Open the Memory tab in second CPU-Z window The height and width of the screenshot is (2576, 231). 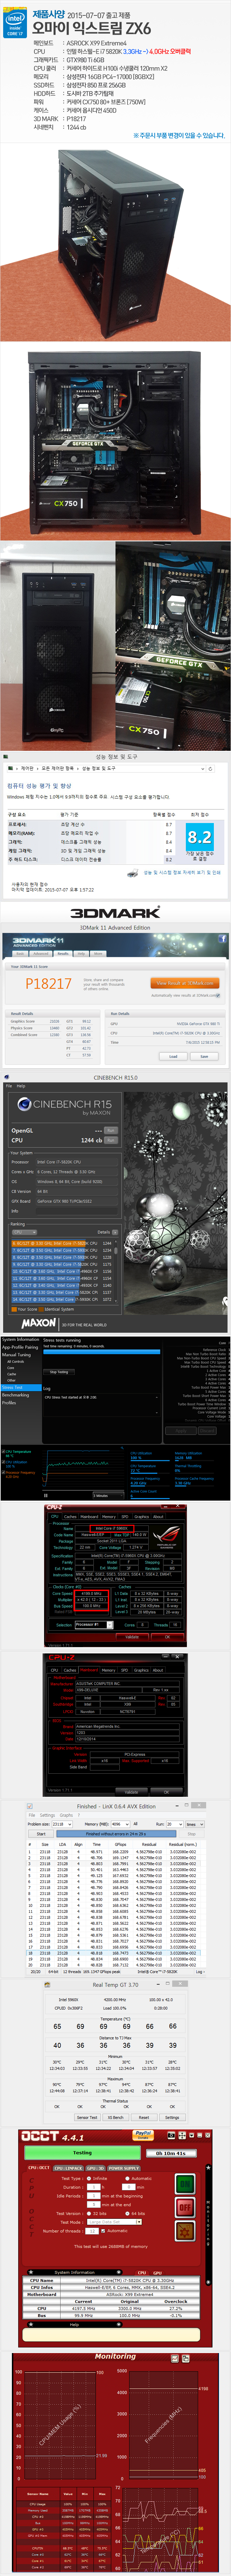109,1670
